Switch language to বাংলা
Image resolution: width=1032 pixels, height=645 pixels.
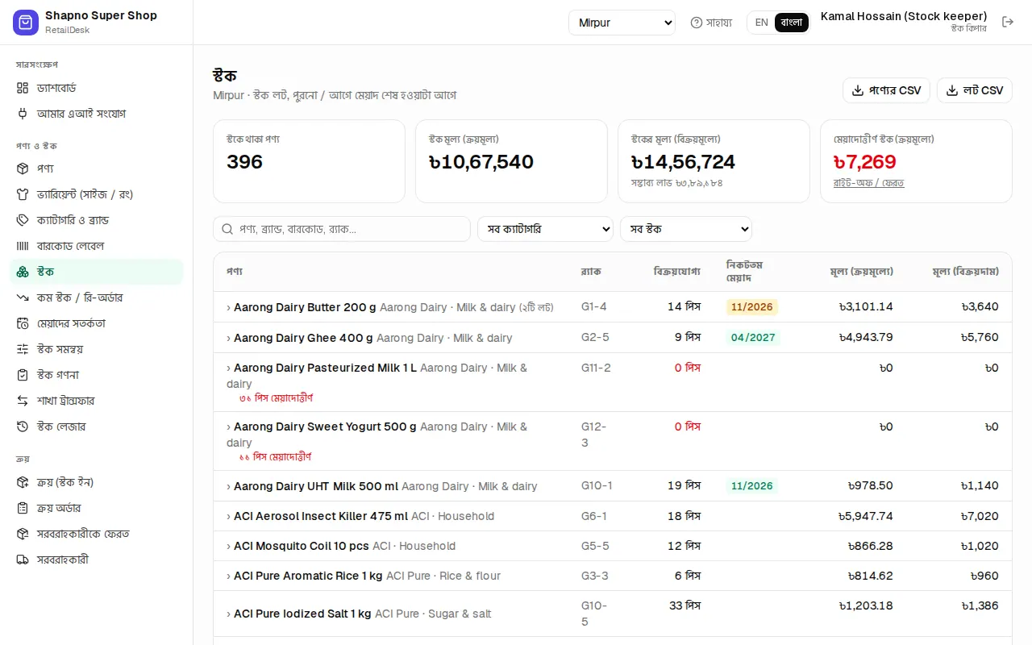click(792, 23)
